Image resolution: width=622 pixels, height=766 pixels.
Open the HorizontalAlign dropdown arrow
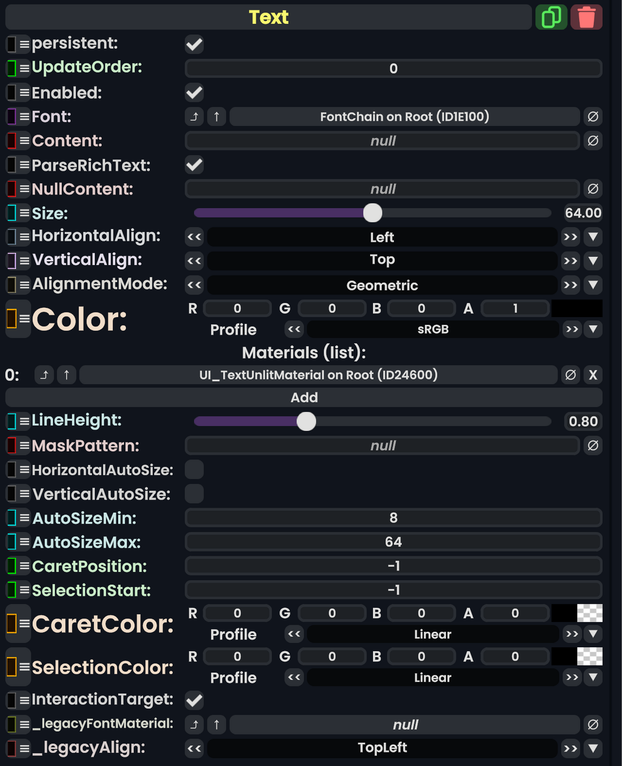pos(592,237)
